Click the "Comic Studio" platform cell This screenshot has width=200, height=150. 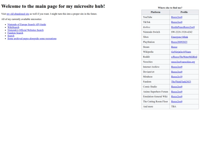click(156, 87)
